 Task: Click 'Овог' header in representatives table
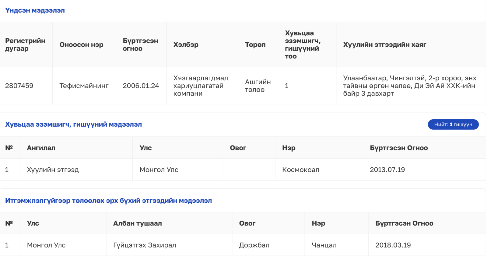[247, 223]
